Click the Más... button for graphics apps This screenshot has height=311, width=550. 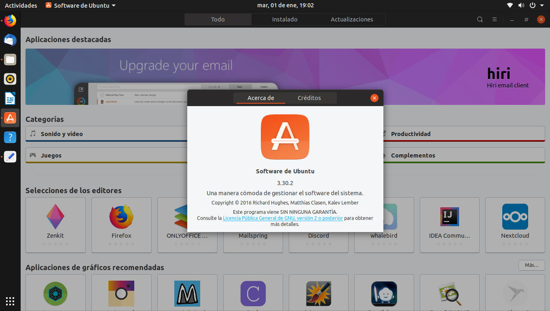pos(531,265)
